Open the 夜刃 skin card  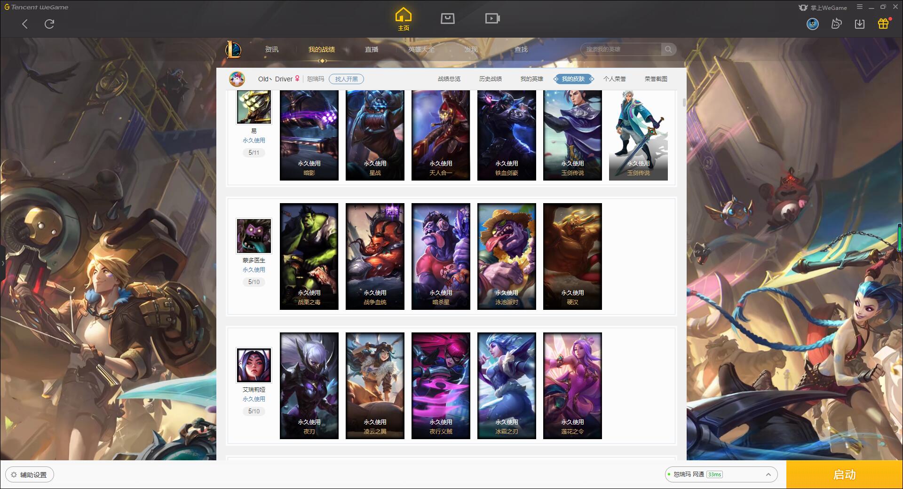309,386
